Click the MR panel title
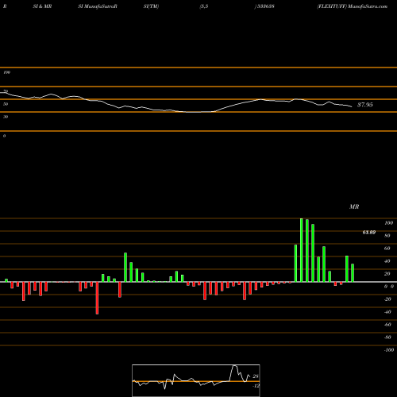397x397 pixels. [354, 206]
